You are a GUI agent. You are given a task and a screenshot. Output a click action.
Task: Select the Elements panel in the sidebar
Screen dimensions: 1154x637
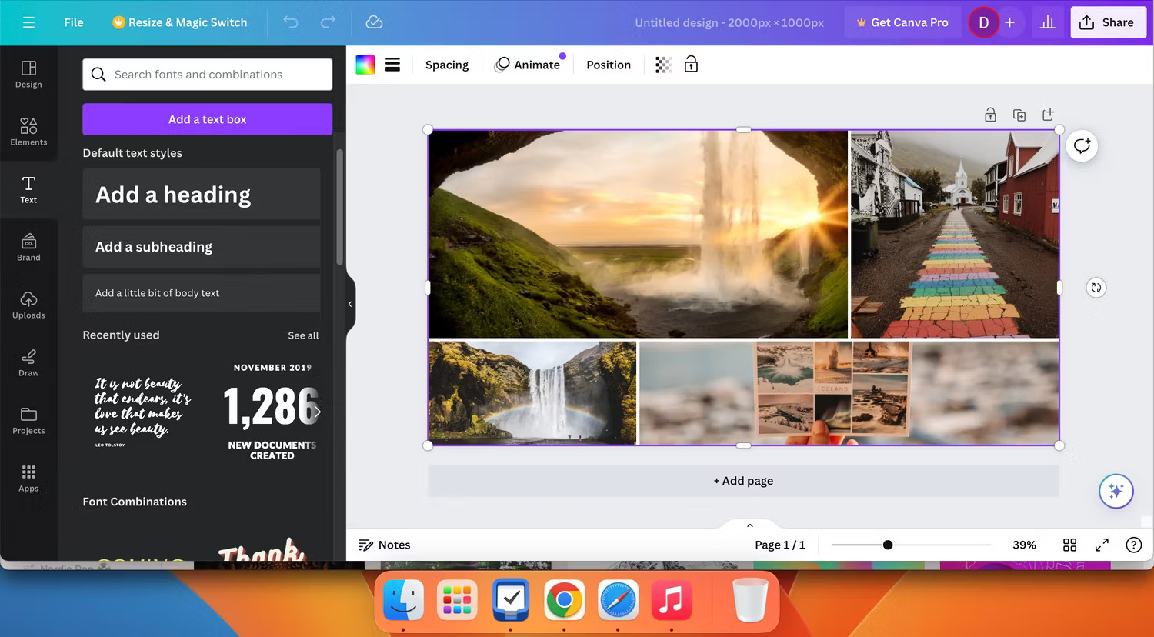[28, 131]
